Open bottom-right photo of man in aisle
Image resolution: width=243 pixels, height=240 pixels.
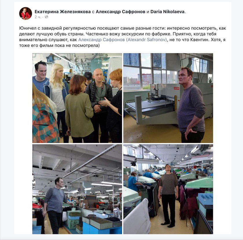[168, 189]
